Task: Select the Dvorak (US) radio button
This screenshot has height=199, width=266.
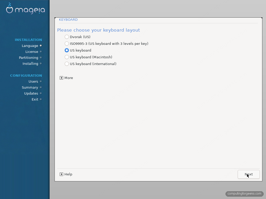Action: click(x=67, y=37)
